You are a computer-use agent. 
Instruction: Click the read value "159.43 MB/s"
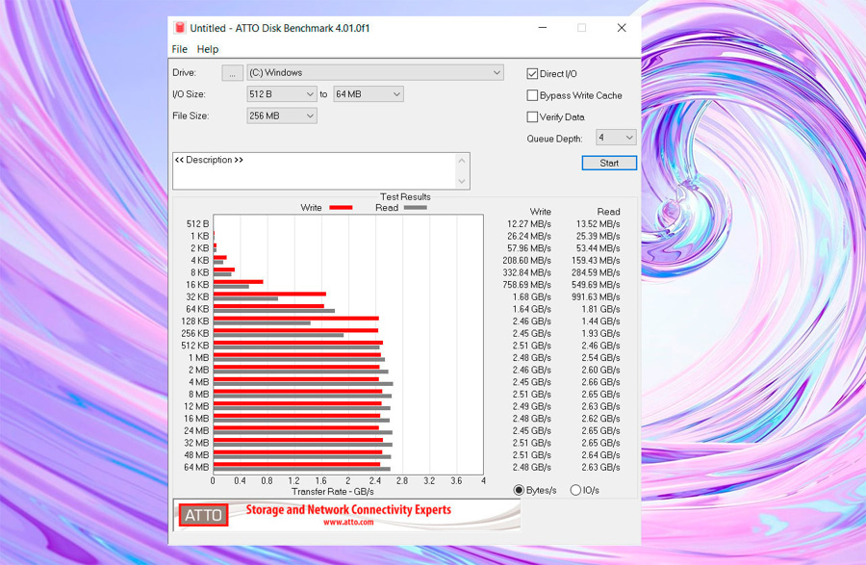596,261
